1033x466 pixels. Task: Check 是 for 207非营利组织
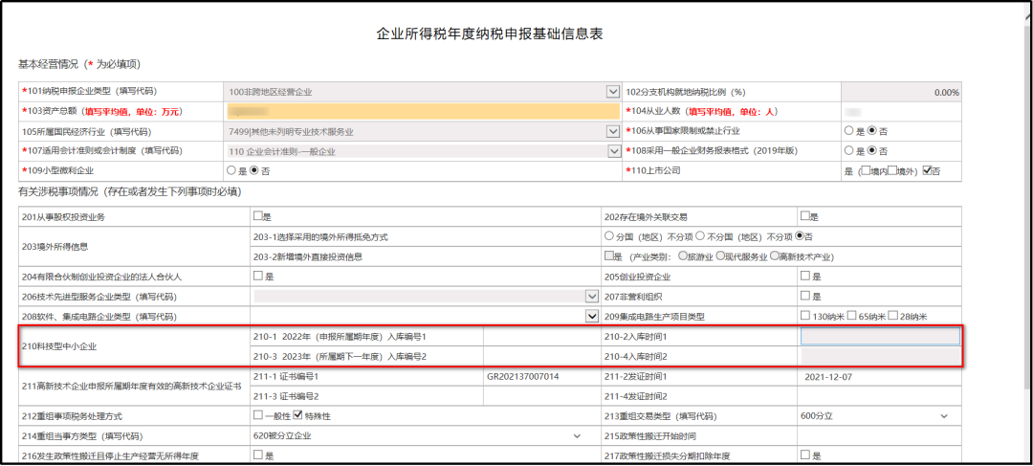click(x=805, y=296)
